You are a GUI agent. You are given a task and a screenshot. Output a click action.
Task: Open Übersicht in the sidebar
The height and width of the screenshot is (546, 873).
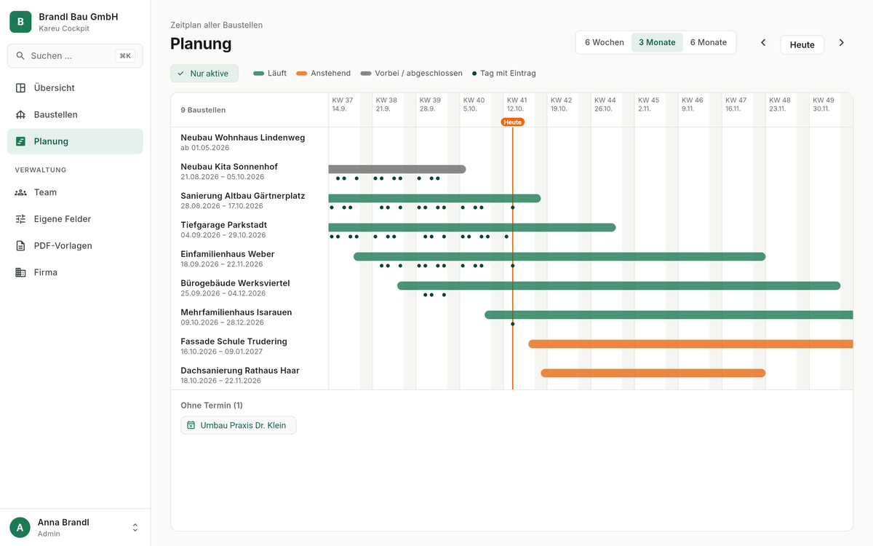[75, 88]
